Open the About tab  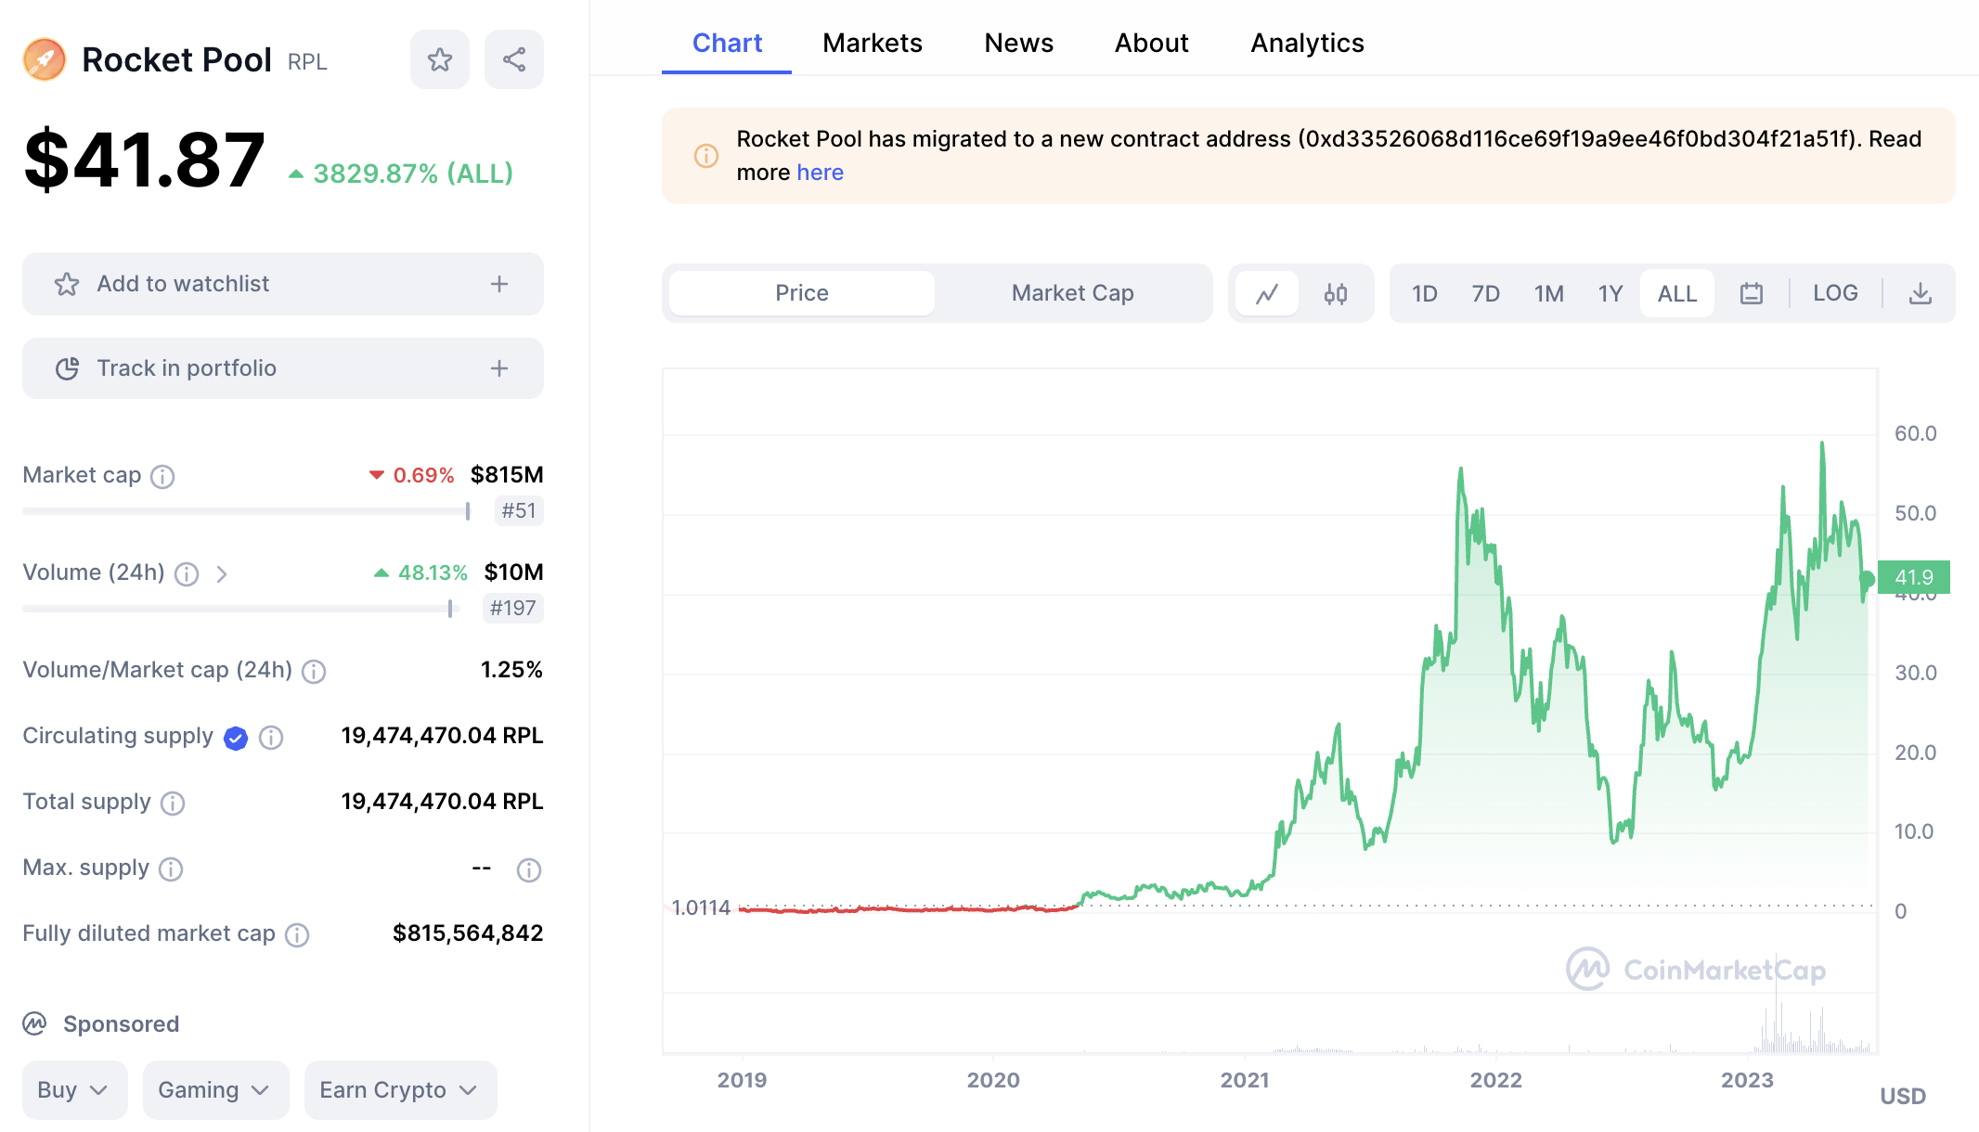click(x=1151, y=43)
